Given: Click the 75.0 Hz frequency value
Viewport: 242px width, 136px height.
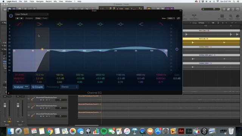Looking at the screenshot, I should coord(39,75).
